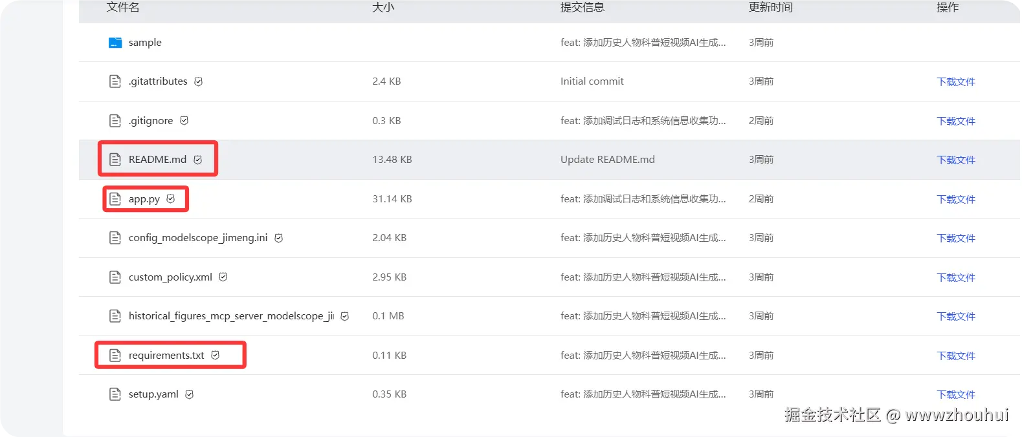Open config_modelscope_jimeng.ini file
1022x437 pixels.
tap(197, 238)
